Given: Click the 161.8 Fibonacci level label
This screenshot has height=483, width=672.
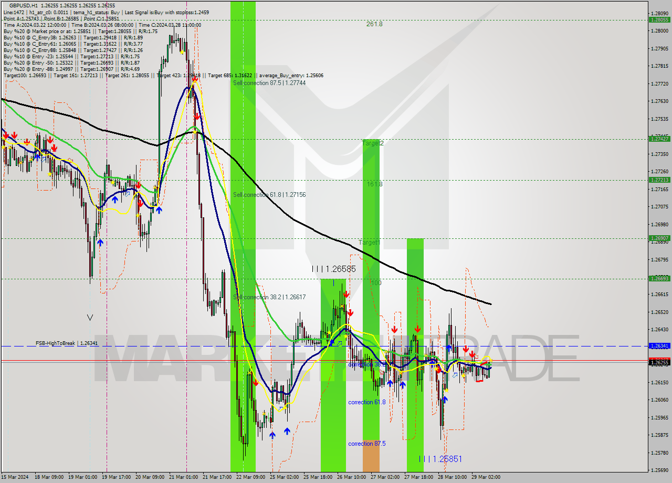Looking at the screenshot, I should pyautogui.click(x=374, y=184).
